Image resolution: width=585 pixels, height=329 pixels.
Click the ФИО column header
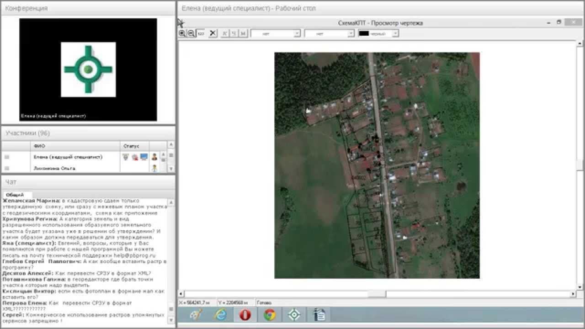[39, 146]
